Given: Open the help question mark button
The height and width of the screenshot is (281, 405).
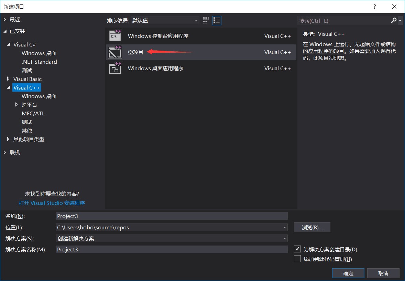Looking at the screenshot, I should pyautogui.click(x=374, y=7).
